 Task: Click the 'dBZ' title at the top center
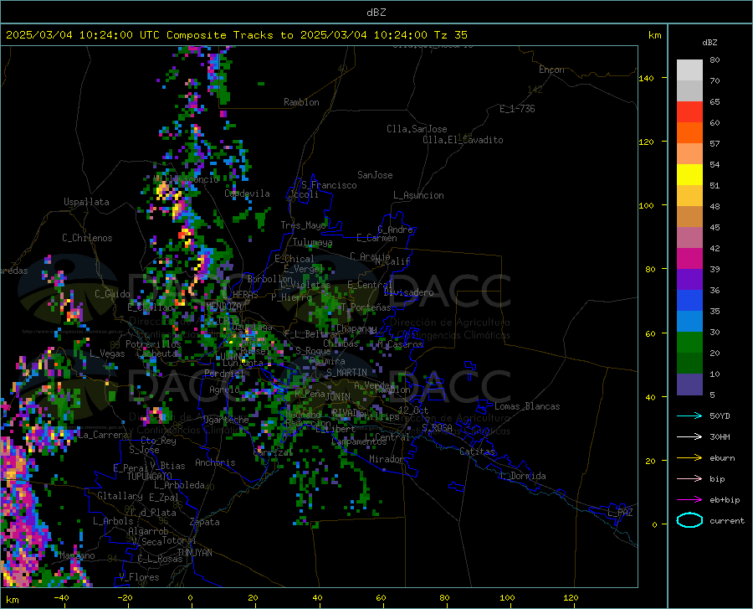pos(376,13)
